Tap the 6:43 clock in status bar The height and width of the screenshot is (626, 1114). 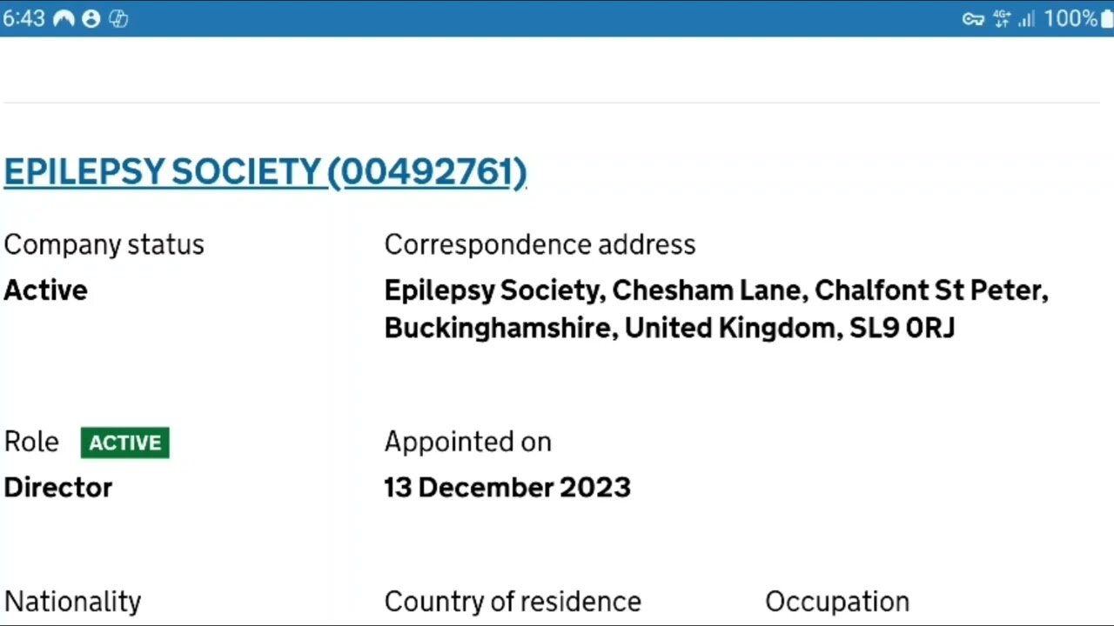point(23,18)
